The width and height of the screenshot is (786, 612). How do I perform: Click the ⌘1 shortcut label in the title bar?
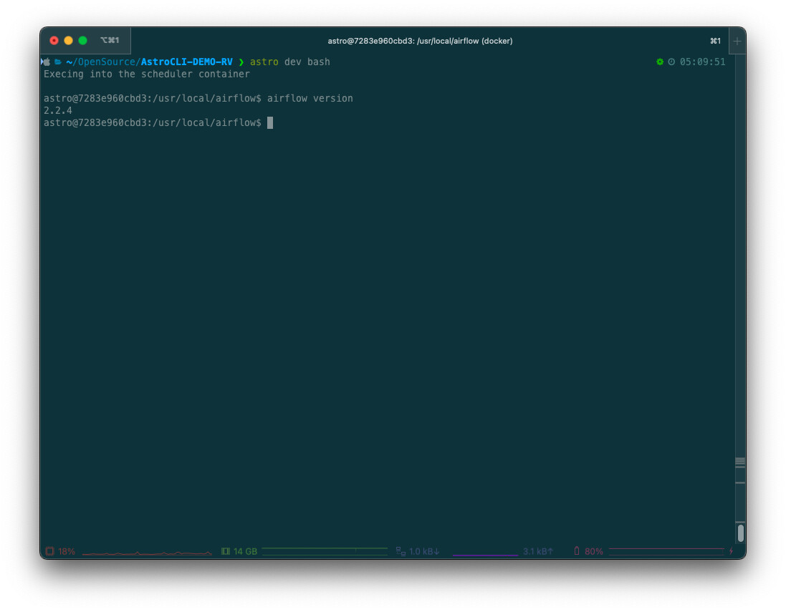pos(715,41)
